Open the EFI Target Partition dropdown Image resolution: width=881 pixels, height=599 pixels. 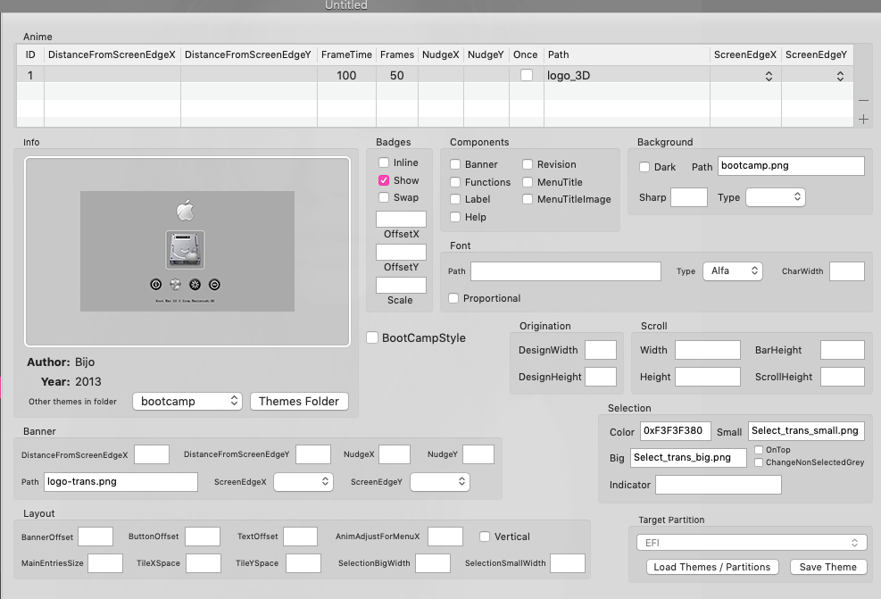pyautogui.click(x=752, y=543)
